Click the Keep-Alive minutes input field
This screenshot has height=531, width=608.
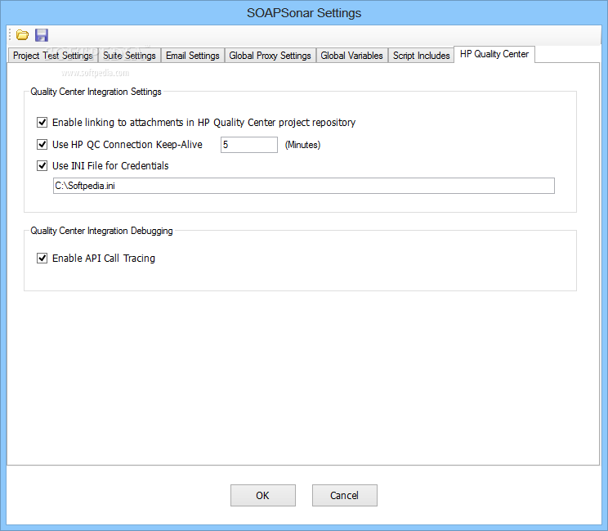(x=249, y=145)
